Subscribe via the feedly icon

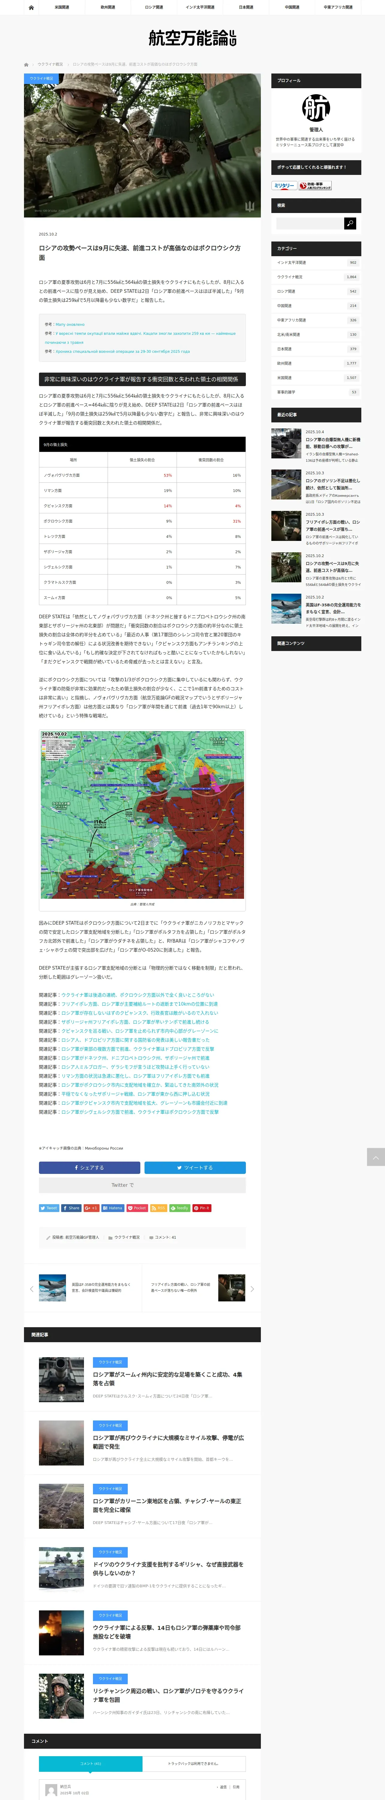click(180, 1208)
